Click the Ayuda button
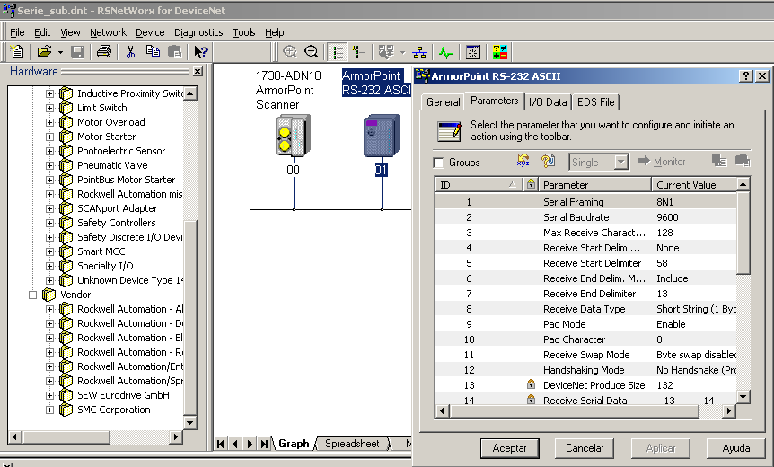Screen dimensions: 774x467 736,448
